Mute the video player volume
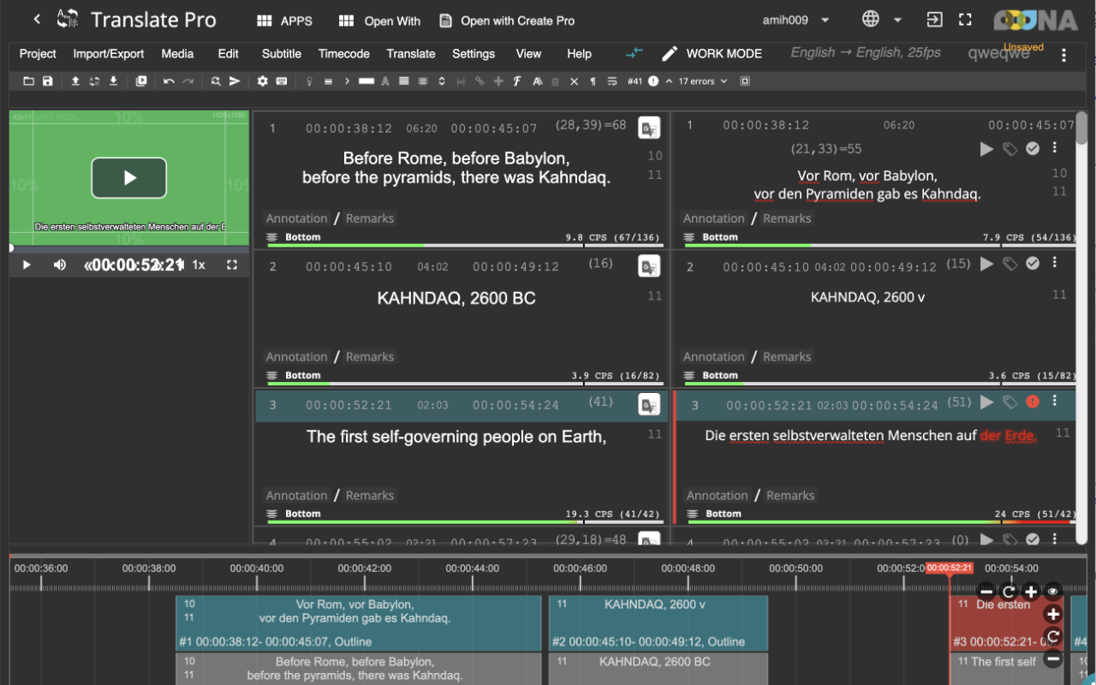The width and height of the screenshot is (1096, 685). coord(60,265)
